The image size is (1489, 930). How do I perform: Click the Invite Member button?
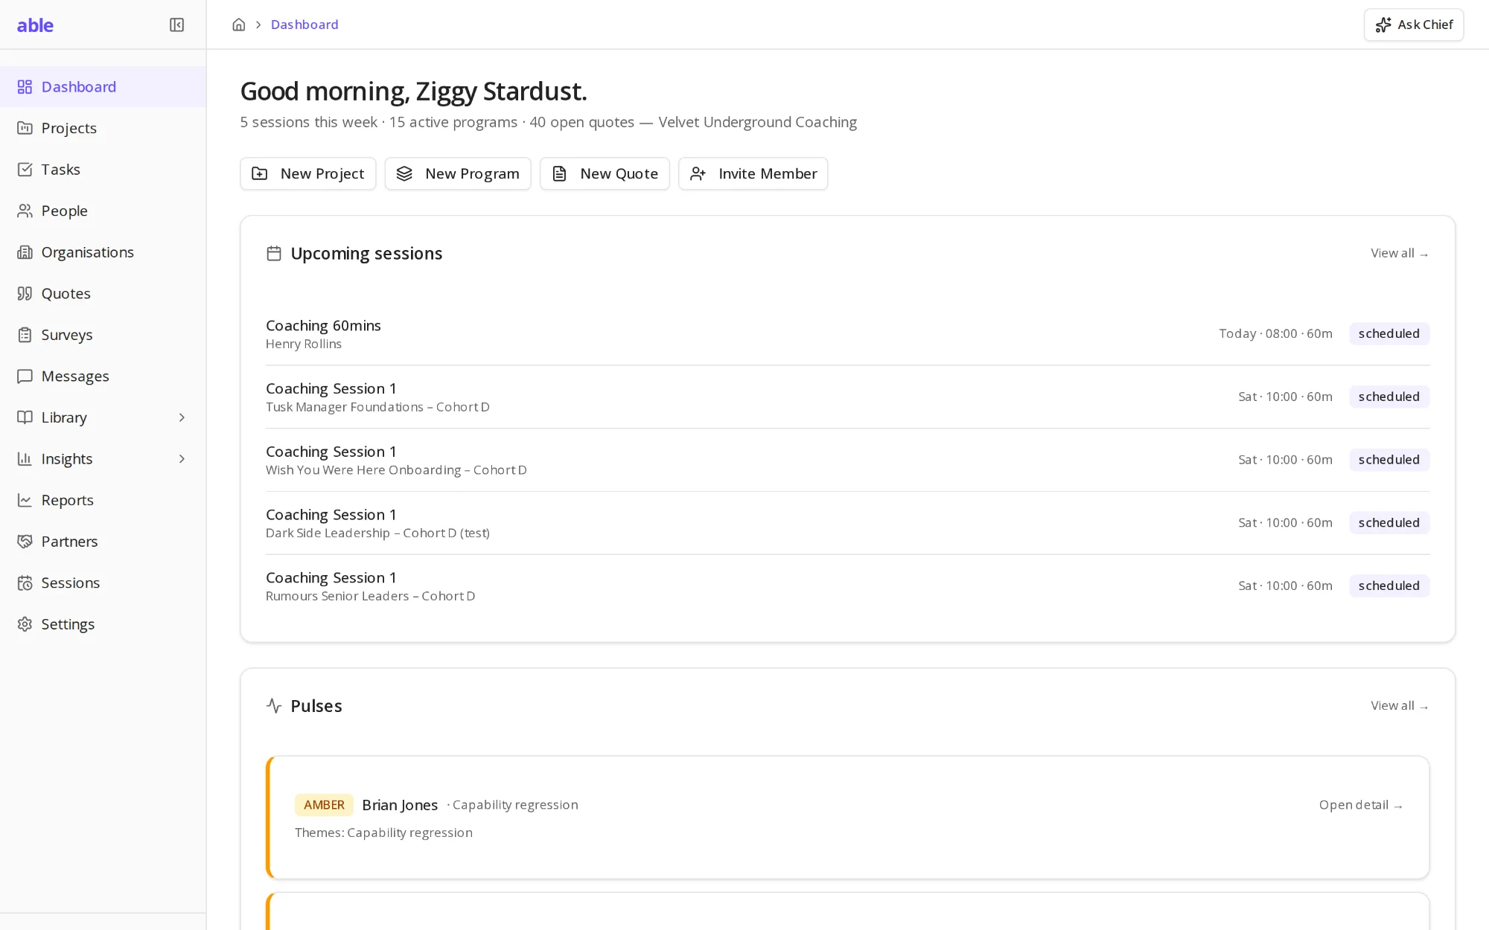(x=753, y=173)
